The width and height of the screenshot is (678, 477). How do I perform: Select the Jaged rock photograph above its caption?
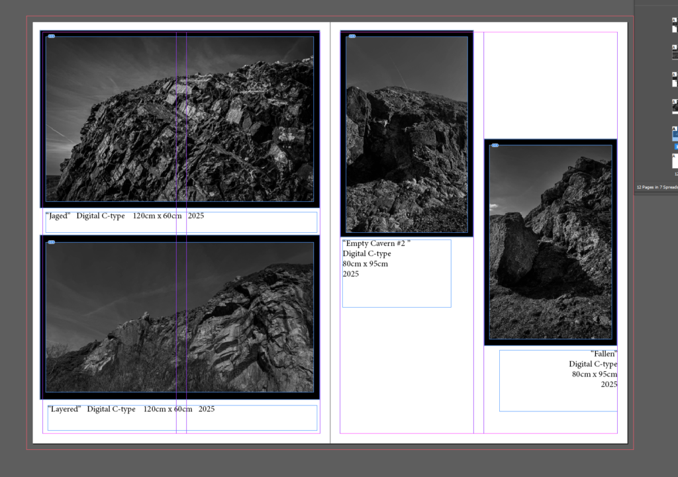click(180, 119)
